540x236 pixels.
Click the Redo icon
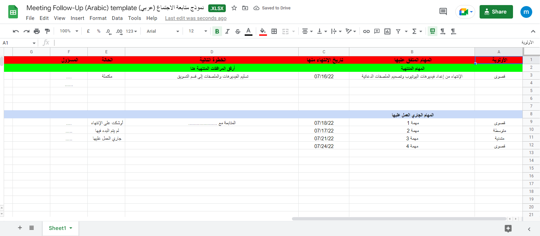26,31
